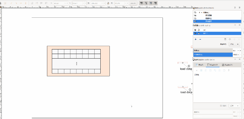Toggle width/height ratio lock in the toolbar
The image size is (244, 119).
coord(108,3)
